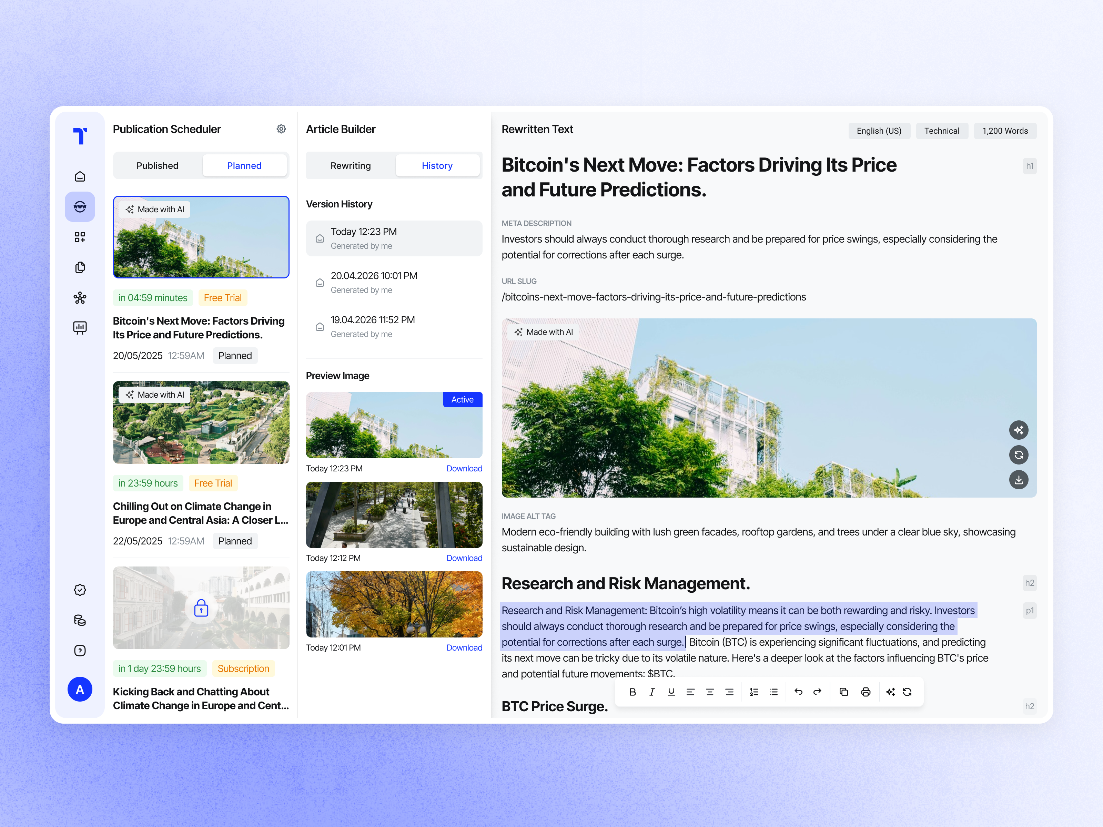Screen dimensions: 1103x827
Task: Open the Technical tone selector
Action: point(941,131)
